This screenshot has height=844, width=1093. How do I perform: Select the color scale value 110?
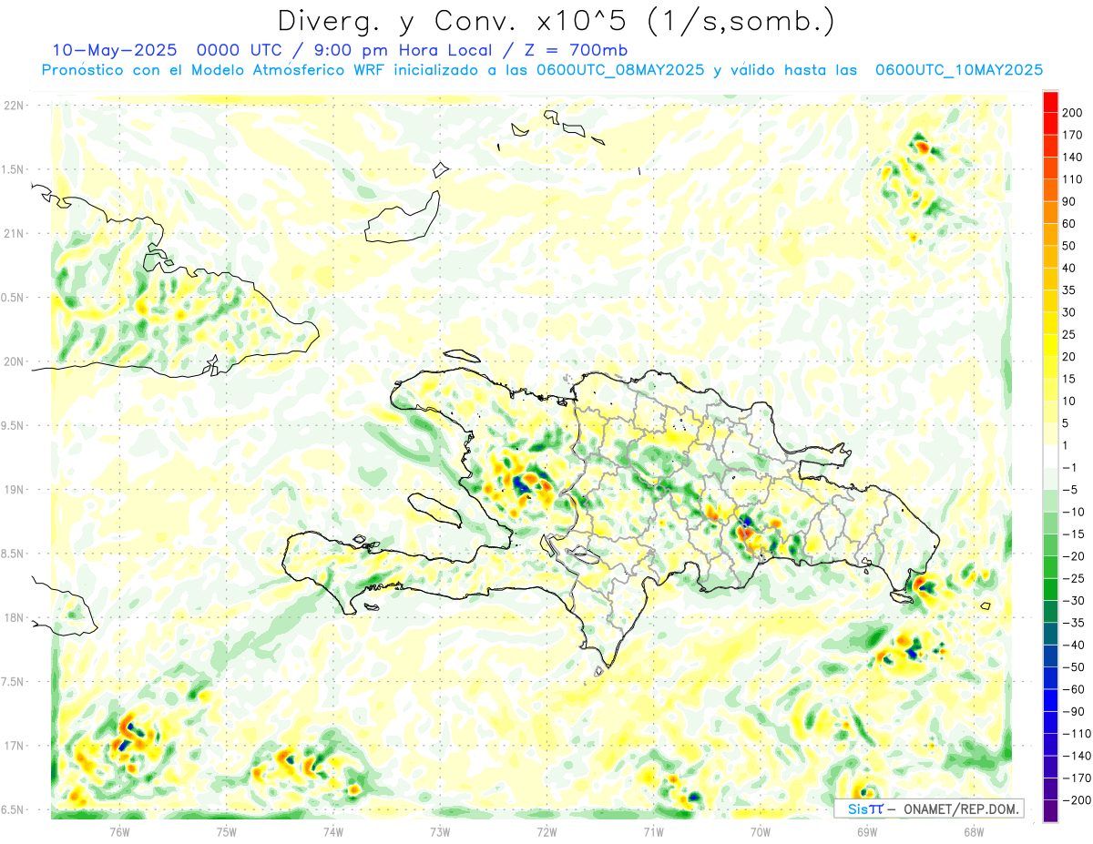1073,179
